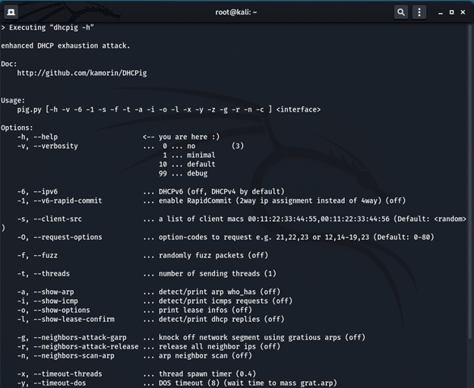This screenshot has height=388, width=474.
Task: Open the three-dot terminal menu
Action: pos(419,11)
